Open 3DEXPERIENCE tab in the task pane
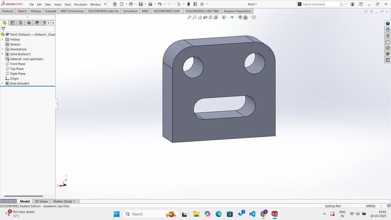Screen dimensions: 391x220 [387, 23]
